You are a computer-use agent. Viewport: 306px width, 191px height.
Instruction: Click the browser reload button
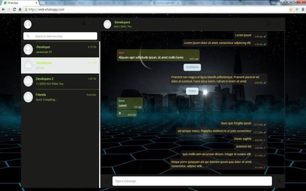(15, 9)
